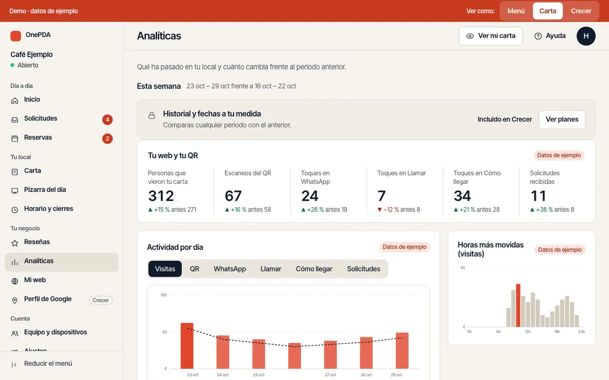Click the 11 Solicitudes recibidas value
Viewport: 609px width, 380px height.
click(x=538, y=196)
